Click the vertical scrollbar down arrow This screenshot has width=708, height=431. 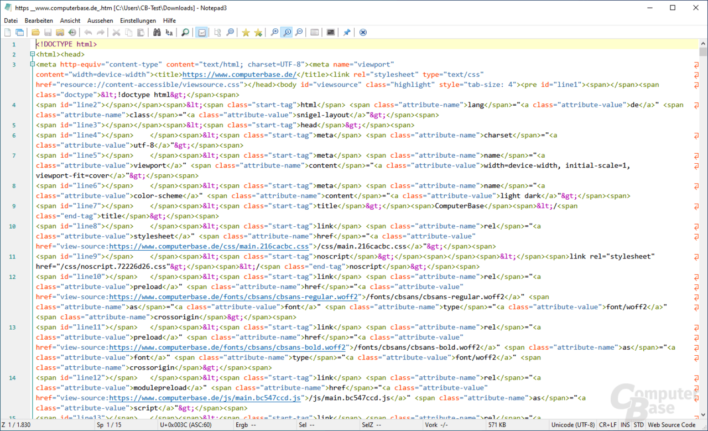pos(703,414)
